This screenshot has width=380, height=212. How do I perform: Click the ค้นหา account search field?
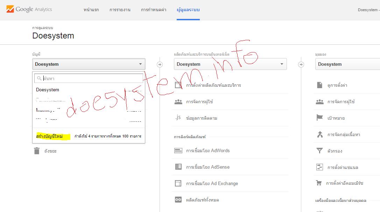tap(89, 78)
